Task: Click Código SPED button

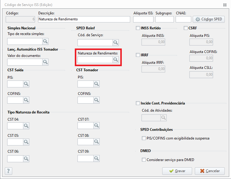Action: point(209,19)
